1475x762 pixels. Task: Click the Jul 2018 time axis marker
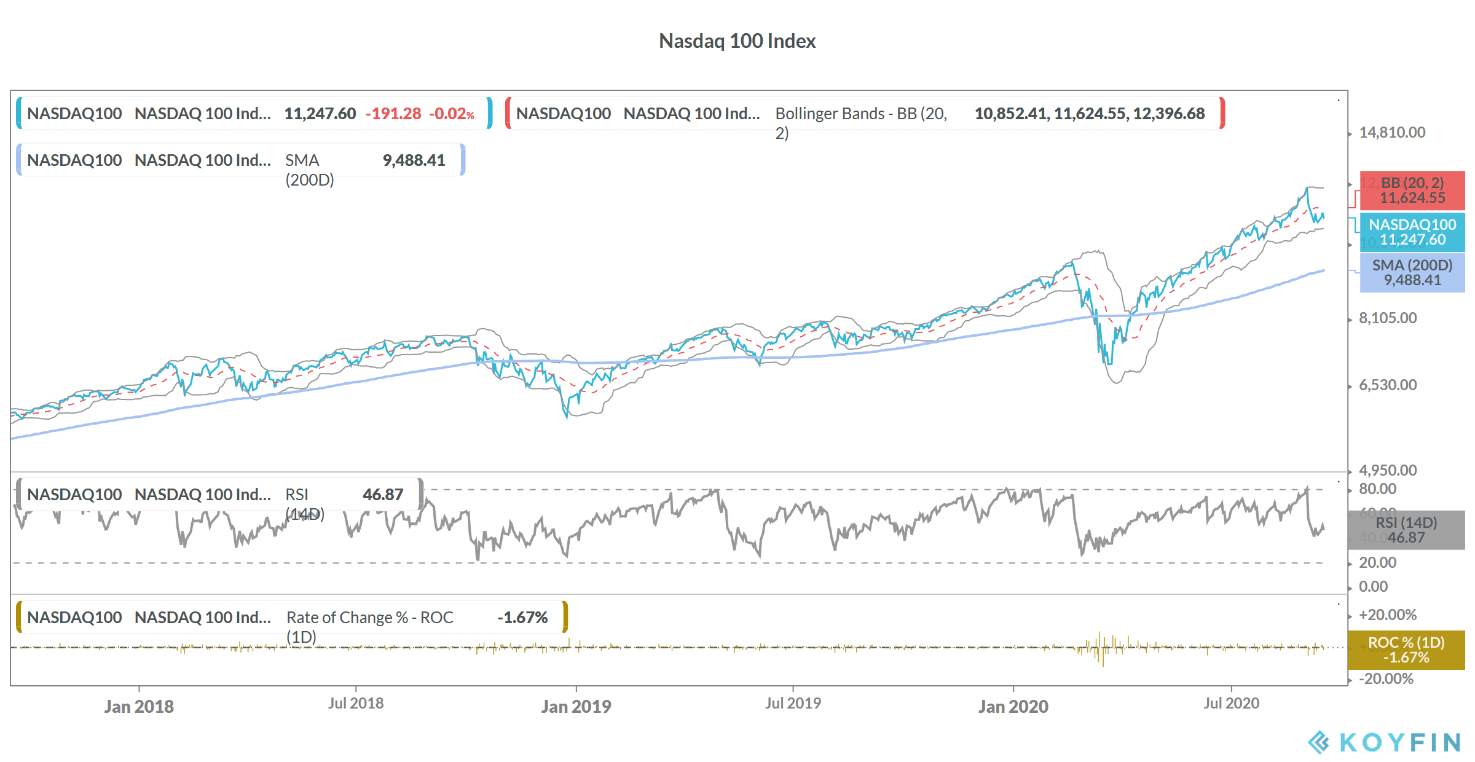(356, 703)
